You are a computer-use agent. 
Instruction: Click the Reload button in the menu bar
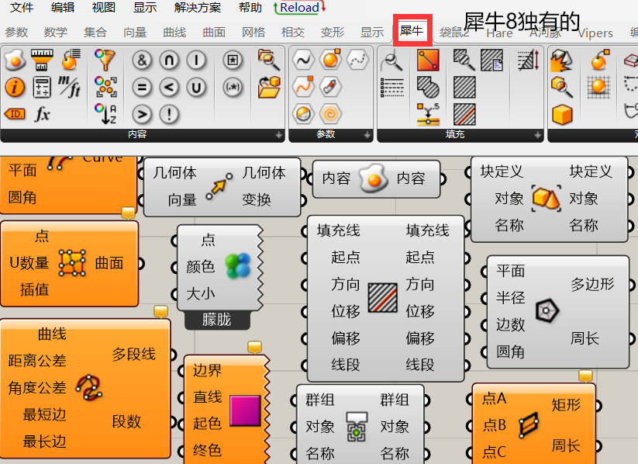[300, 7]
